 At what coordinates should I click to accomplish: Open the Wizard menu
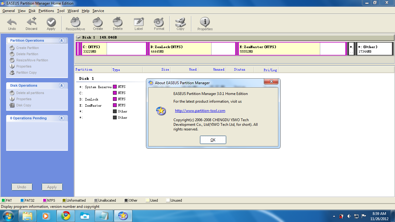[x=73, y=11]
